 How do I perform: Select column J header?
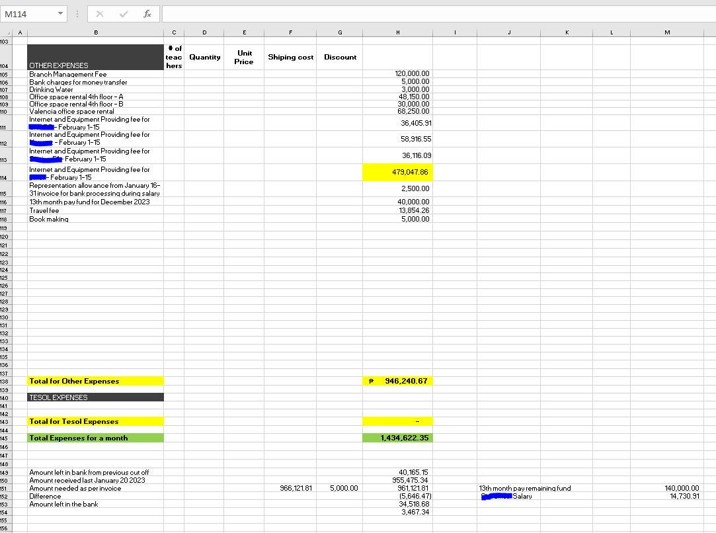508,32
